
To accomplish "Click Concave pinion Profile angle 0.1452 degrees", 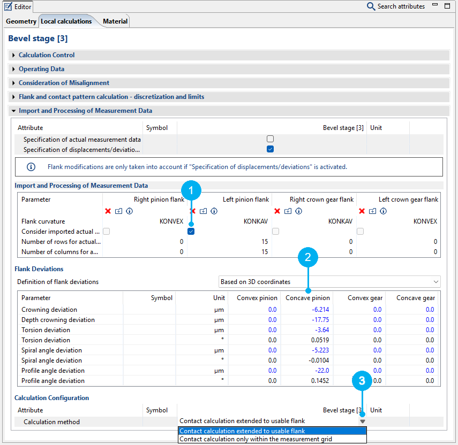I will [x=320, y=381].
